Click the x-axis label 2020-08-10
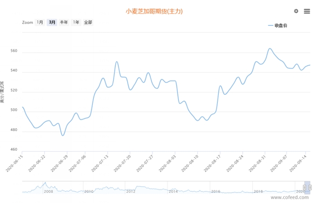Viewport: 320px width, 203px height. [x=190, y=163]
